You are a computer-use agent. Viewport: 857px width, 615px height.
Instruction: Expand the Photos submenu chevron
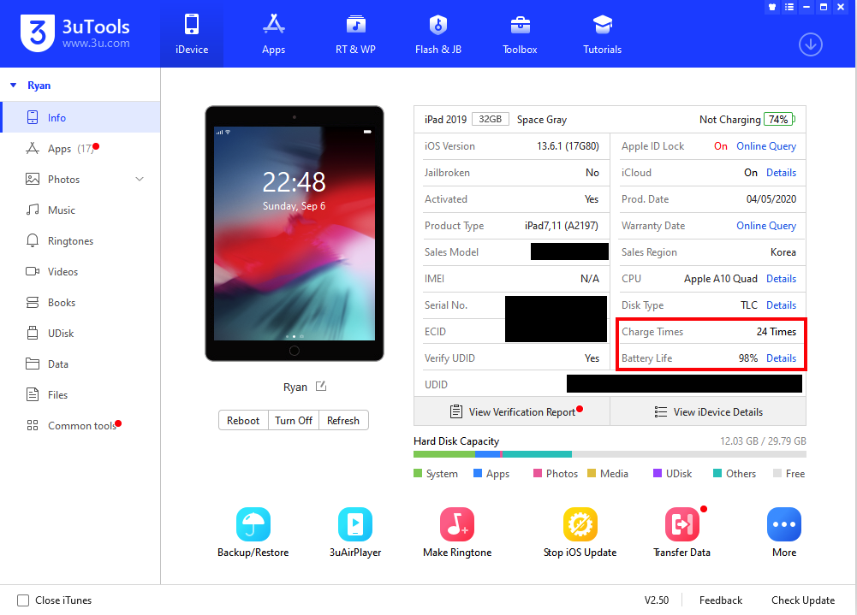point(140,179)
